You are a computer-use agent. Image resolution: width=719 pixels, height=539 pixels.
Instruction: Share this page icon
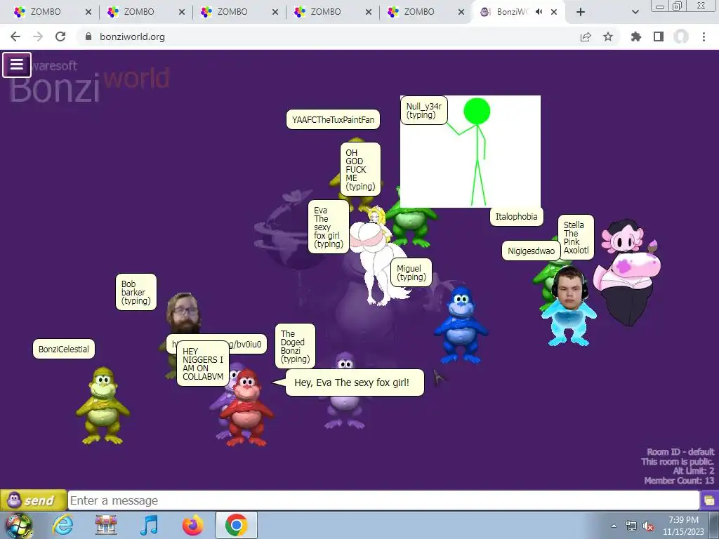586,36
